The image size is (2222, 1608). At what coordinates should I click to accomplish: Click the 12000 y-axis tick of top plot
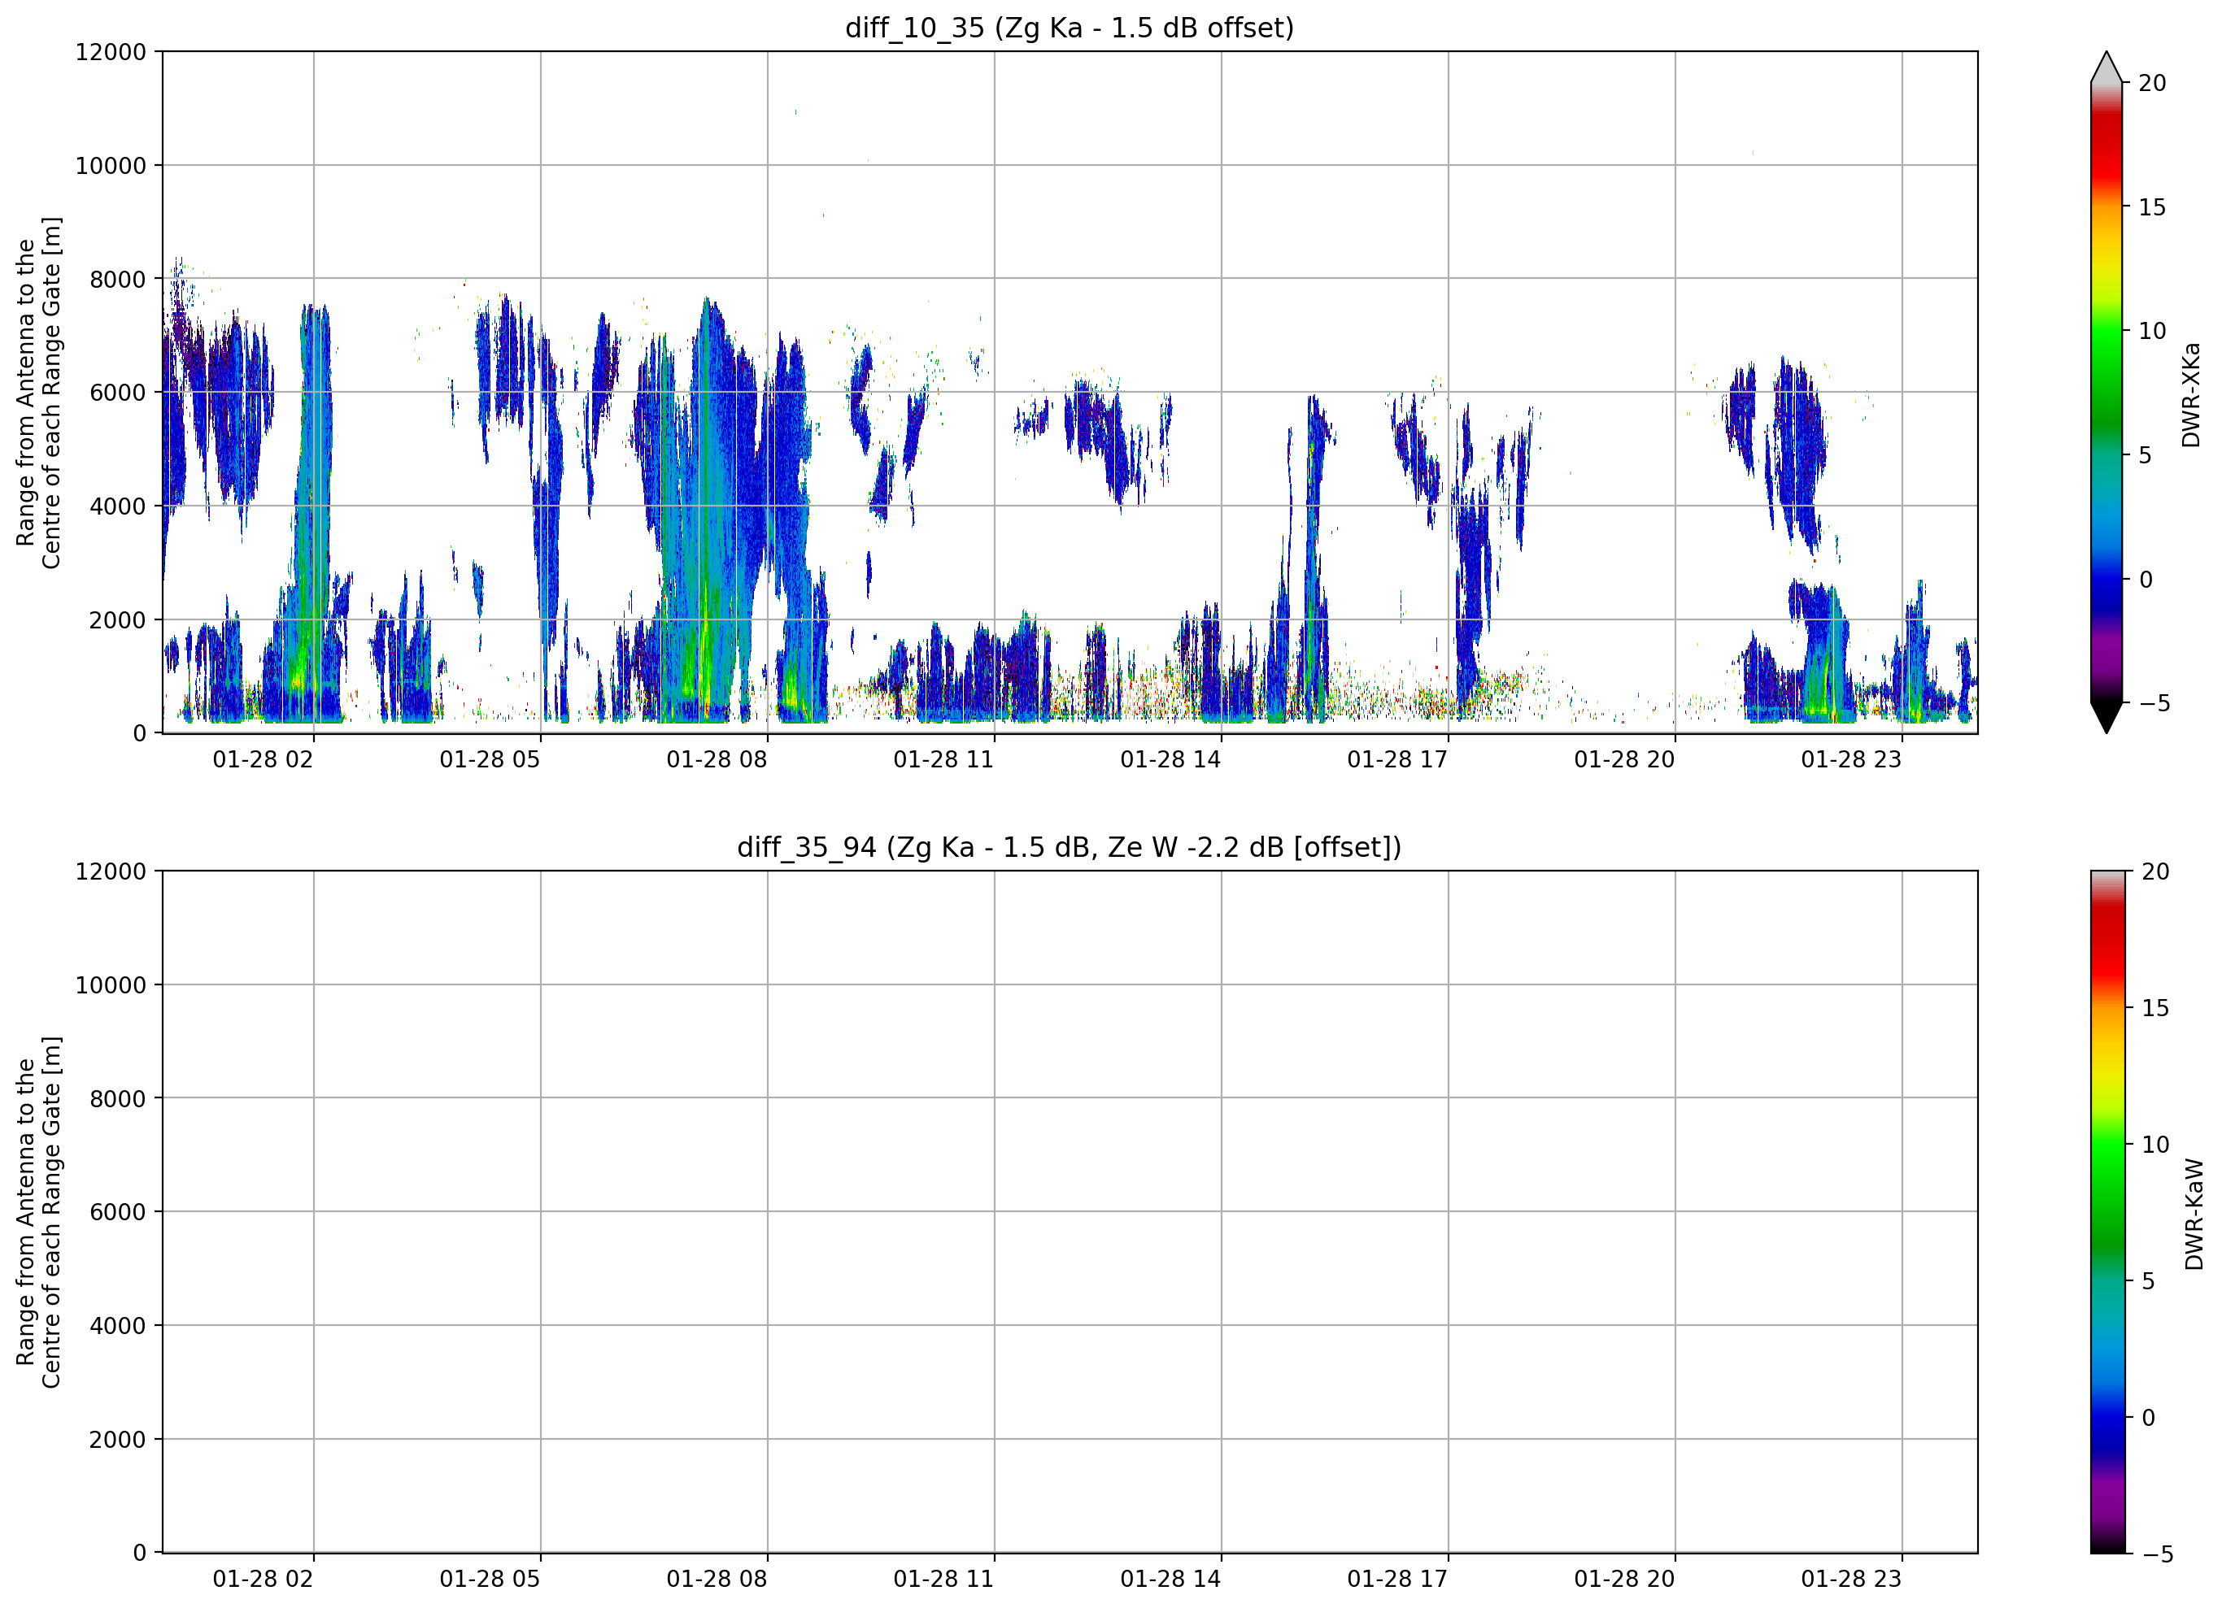coord(111,52)
